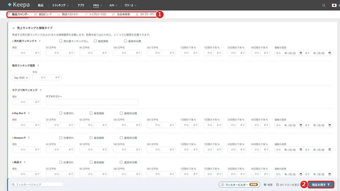
Task: Open calendar icon of the last date field in Amazon row
Action: click(x=329, y=150)
